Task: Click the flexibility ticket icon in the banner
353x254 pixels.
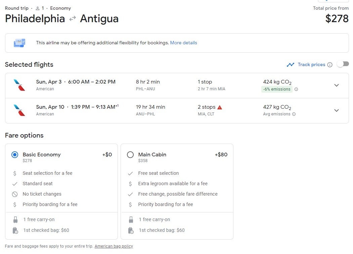Action: coord(19,43)
